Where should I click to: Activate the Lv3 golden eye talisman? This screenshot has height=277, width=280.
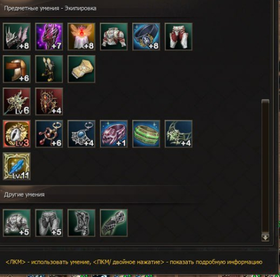pos(17,134)
